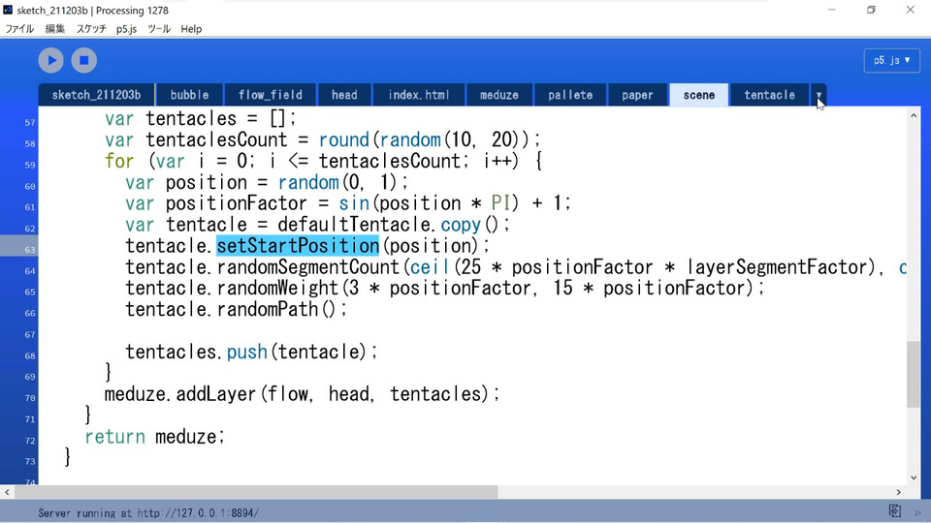Click the horizontal scrollbar right arrow
Viewport: 931px width, 523px height.
coord(898,492)
